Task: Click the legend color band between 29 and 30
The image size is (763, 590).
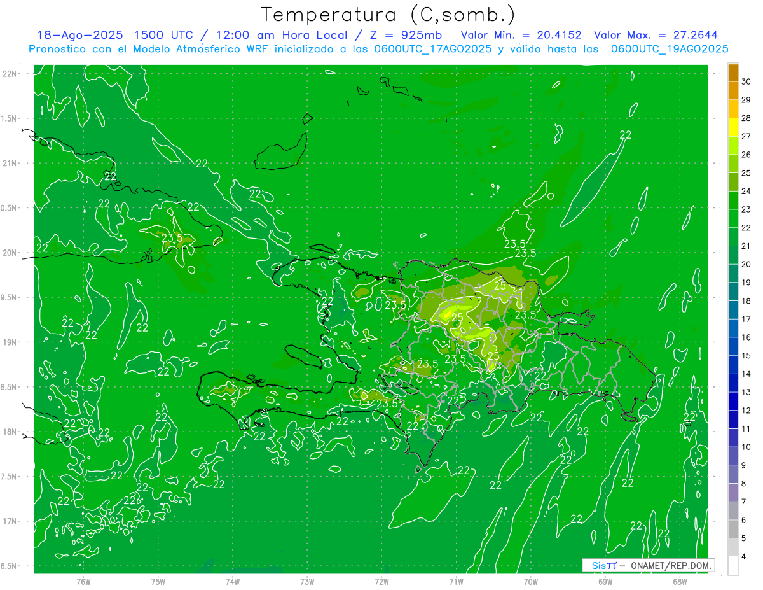Action: 733,90
